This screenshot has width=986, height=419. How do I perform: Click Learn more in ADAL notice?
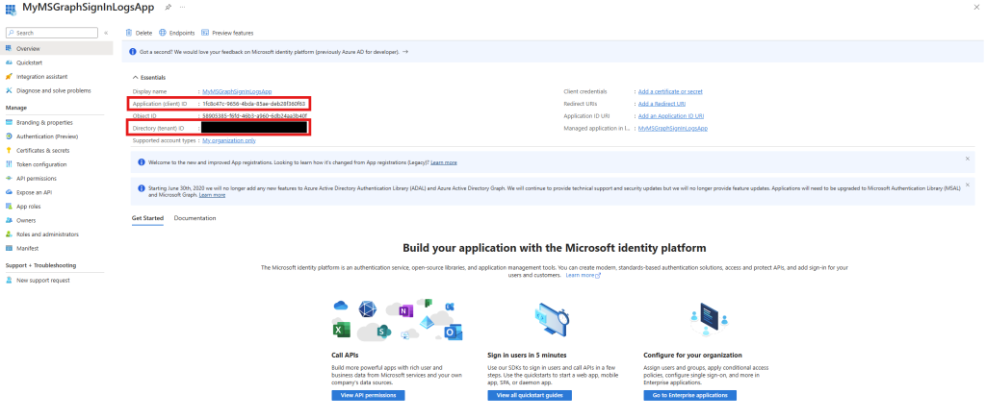tap(212, 195)
